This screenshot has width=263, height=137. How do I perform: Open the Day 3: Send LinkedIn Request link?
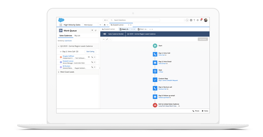tap(168, 80)
